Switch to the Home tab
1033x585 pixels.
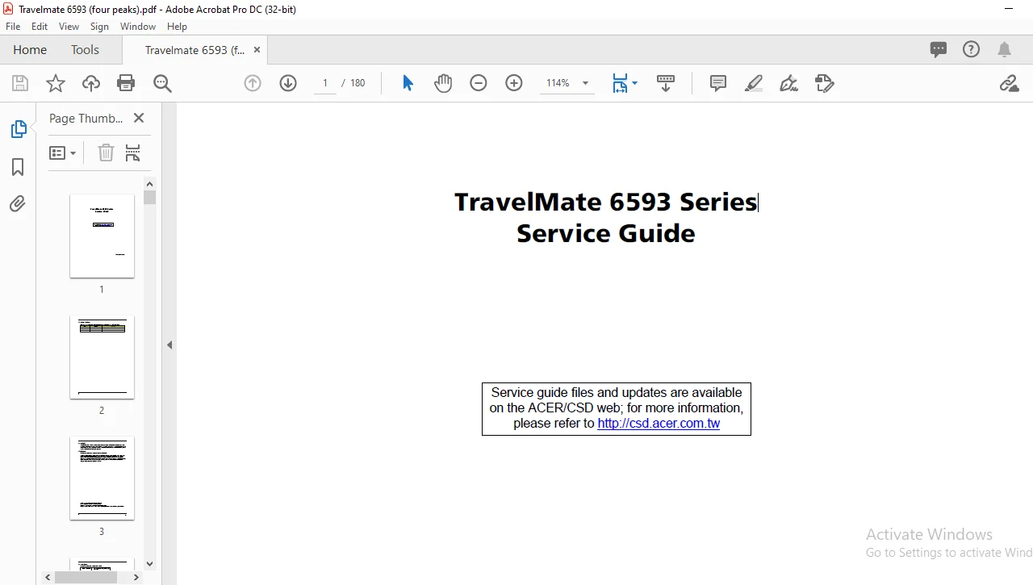point(30,49)
